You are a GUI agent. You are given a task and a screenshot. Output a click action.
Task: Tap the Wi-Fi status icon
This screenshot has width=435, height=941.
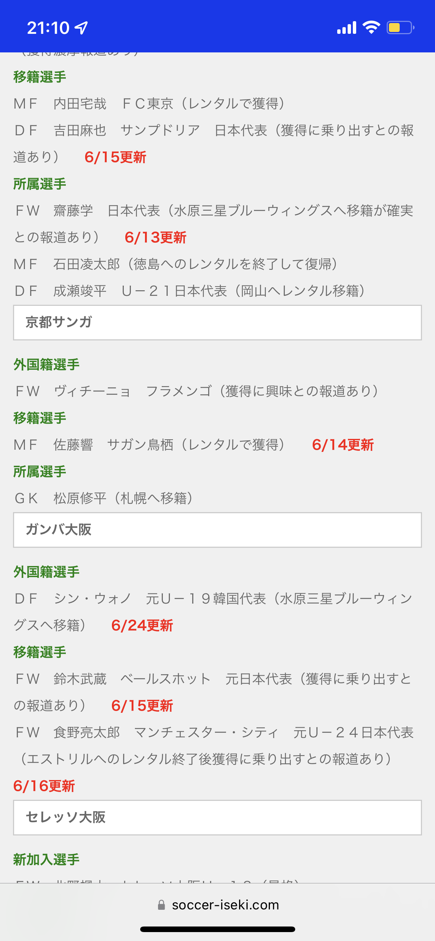[371, 28]
